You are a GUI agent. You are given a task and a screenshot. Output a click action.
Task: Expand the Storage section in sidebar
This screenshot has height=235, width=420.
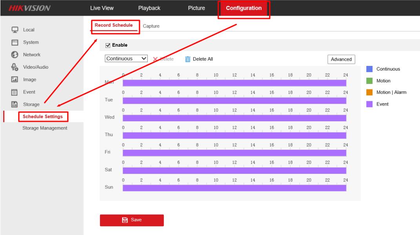coord(31,104)
